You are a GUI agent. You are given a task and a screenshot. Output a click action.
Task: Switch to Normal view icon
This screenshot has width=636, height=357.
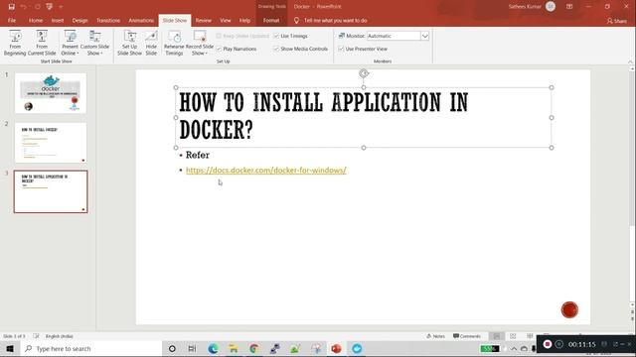tap(497, 336)
